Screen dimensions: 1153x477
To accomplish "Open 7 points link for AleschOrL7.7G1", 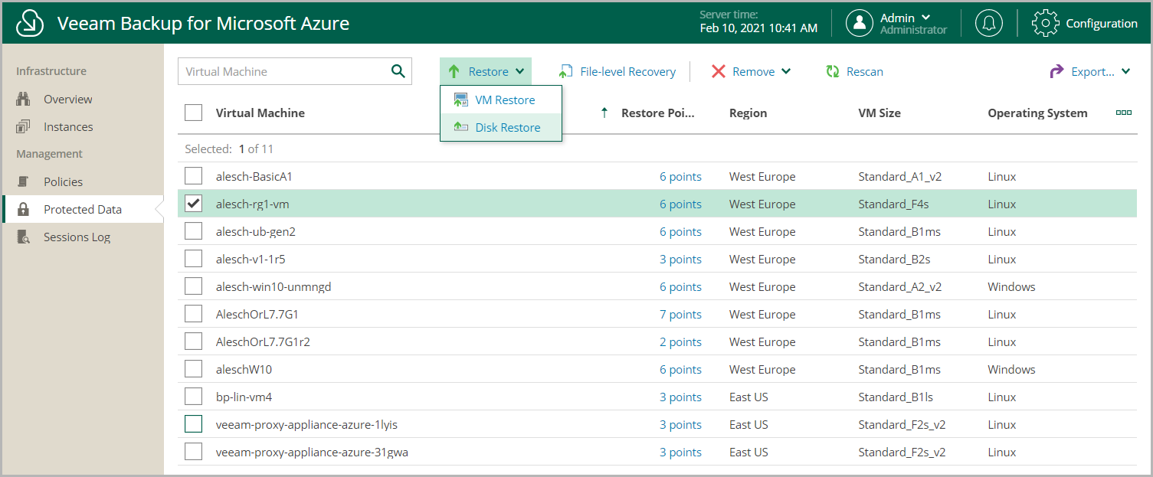I will [x=680, y=314].
